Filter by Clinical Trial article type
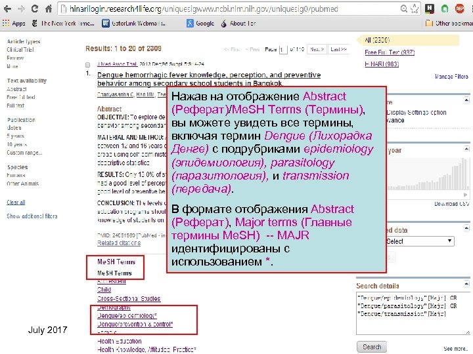The width and height of the screenshot is (473, 354). [x=20, y=50]
